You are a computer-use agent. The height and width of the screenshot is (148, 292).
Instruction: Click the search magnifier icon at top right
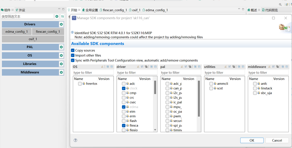(x=280, y=4)
